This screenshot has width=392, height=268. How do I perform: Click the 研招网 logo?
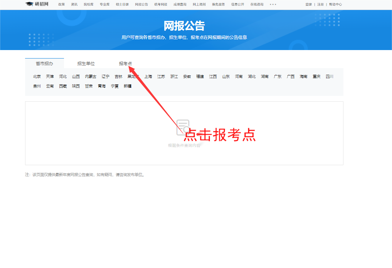click(x=37, y=4)
